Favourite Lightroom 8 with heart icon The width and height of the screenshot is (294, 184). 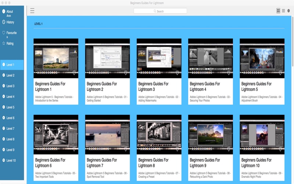tap(177, 149)
